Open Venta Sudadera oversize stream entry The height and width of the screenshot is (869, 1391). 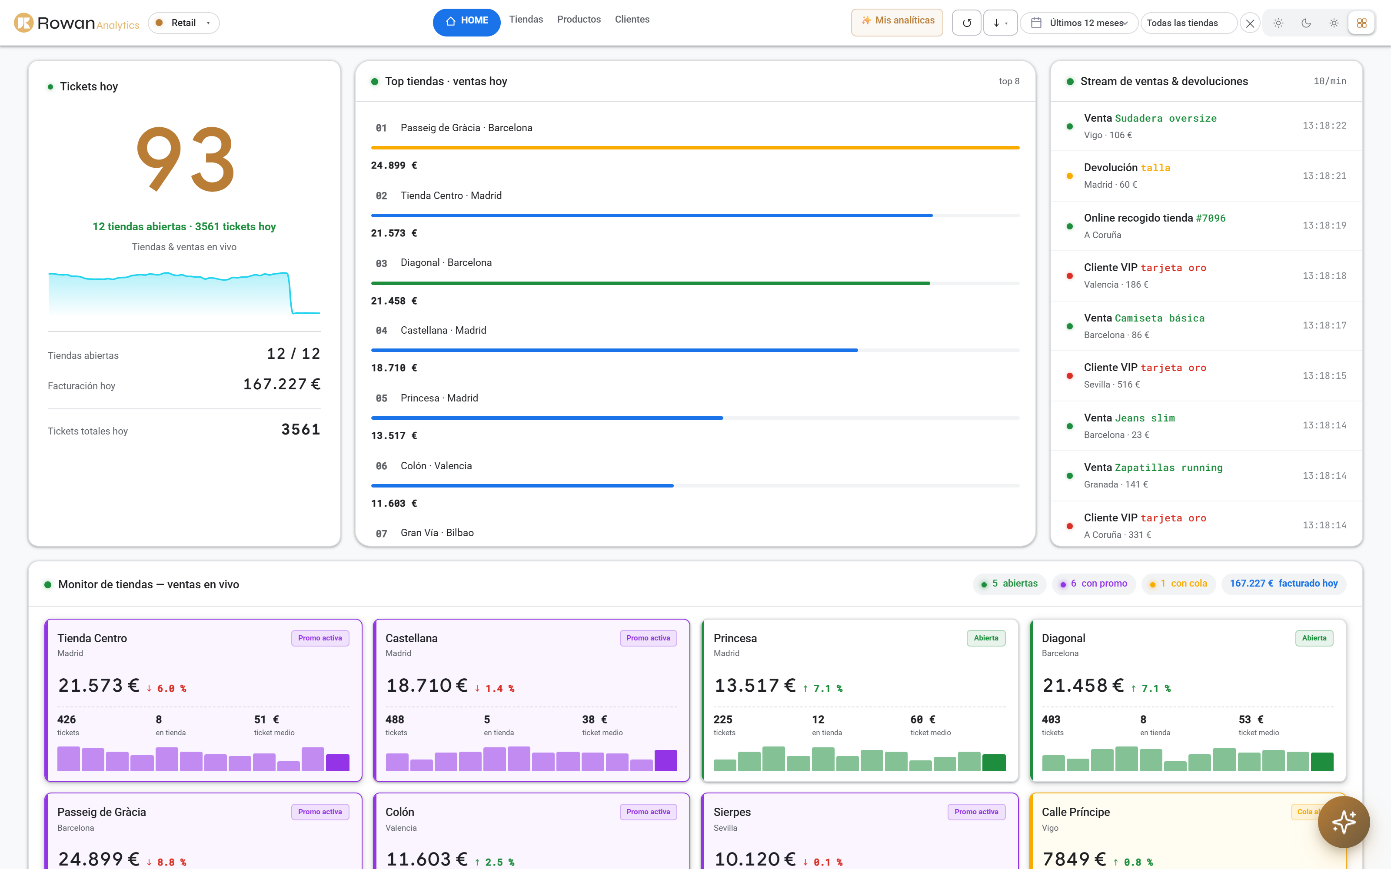tap(1206, 126)
